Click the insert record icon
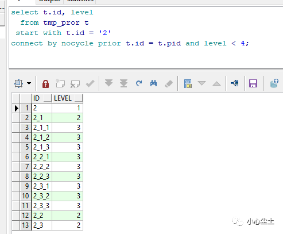The height and width of the screenshot is (234, 283). [x=60, y=83]
